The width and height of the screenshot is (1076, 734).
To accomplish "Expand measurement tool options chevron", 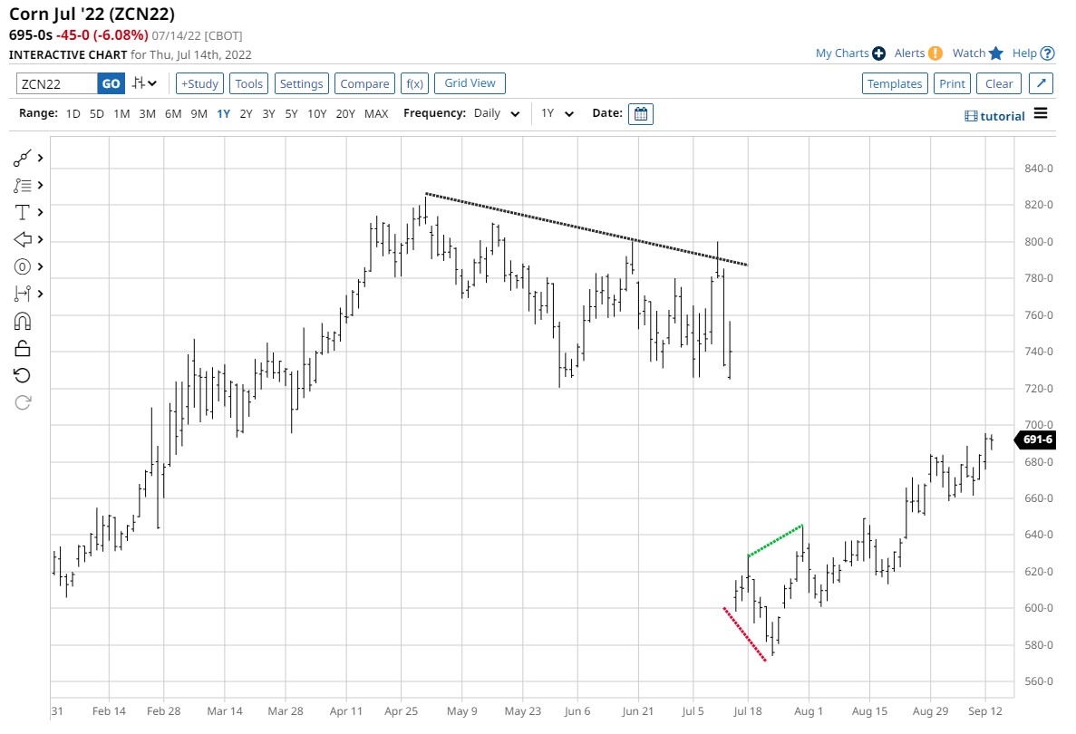I will tap(41, 295).
